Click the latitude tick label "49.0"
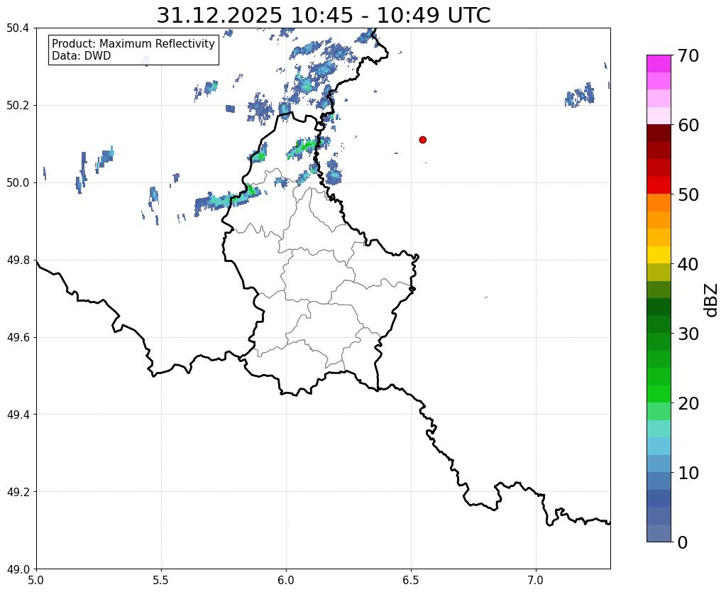The height and width of the screenshot is (592, 726). click(x=18, y=569)
